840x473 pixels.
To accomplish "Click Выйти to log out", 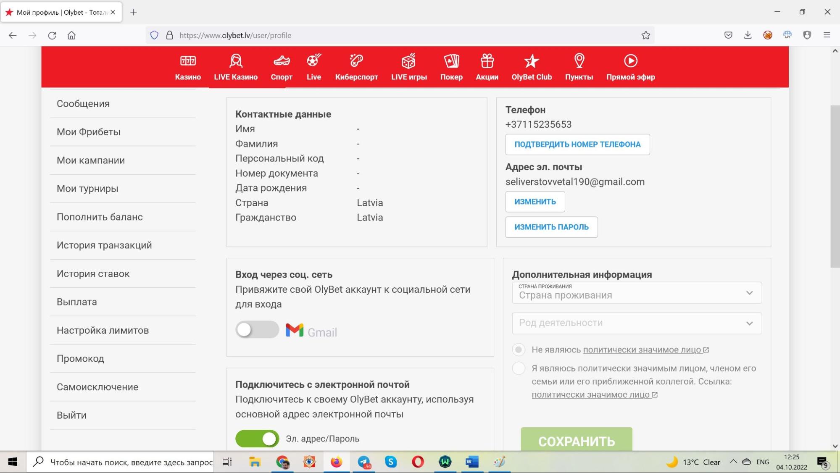I will point(123,415).
